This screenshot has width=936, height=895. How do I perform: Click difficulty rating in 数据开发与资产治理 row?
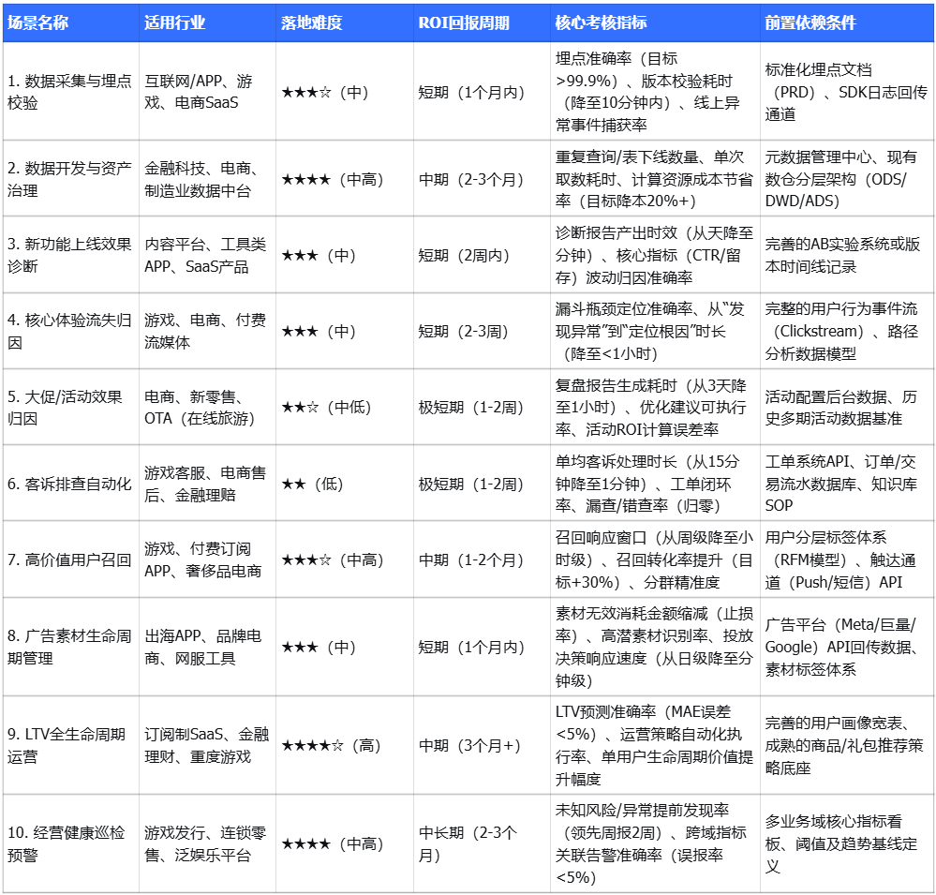(345, 178)
